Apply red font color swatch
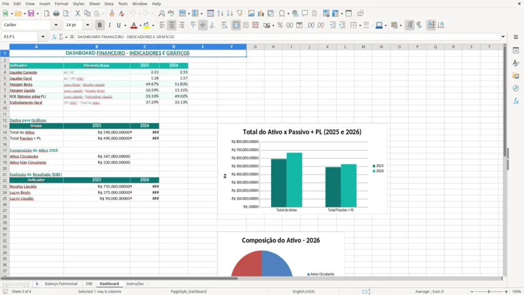The image size is (524, 295). tap(134, 25)
